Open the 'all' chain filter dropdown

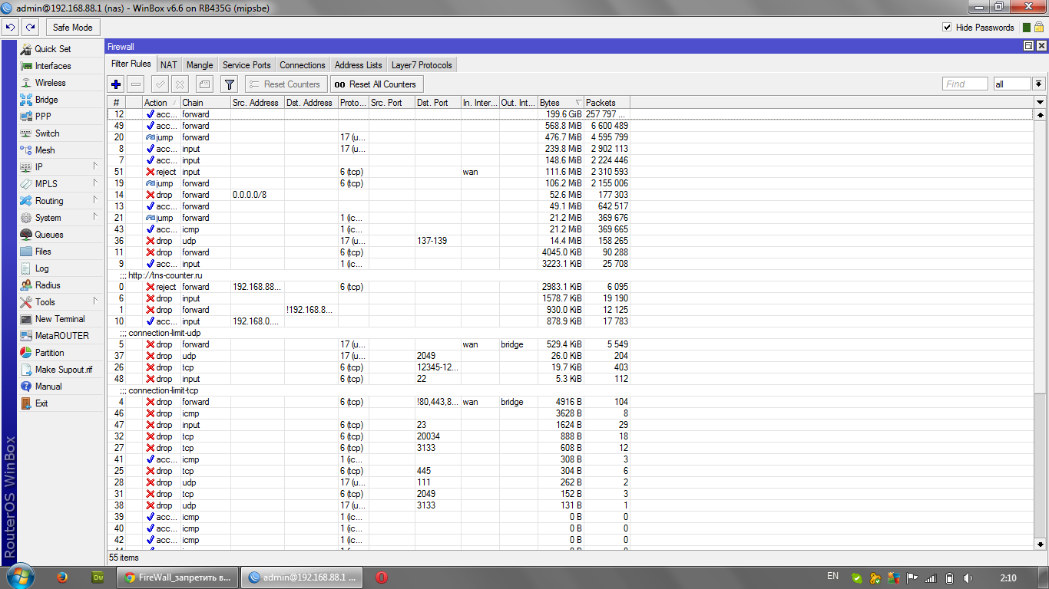pos(1038,84)
